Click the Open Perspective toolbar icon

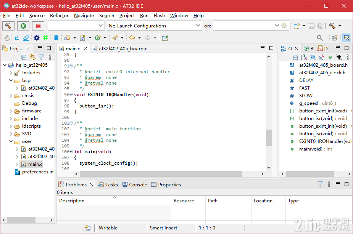(x=335, y=38)
